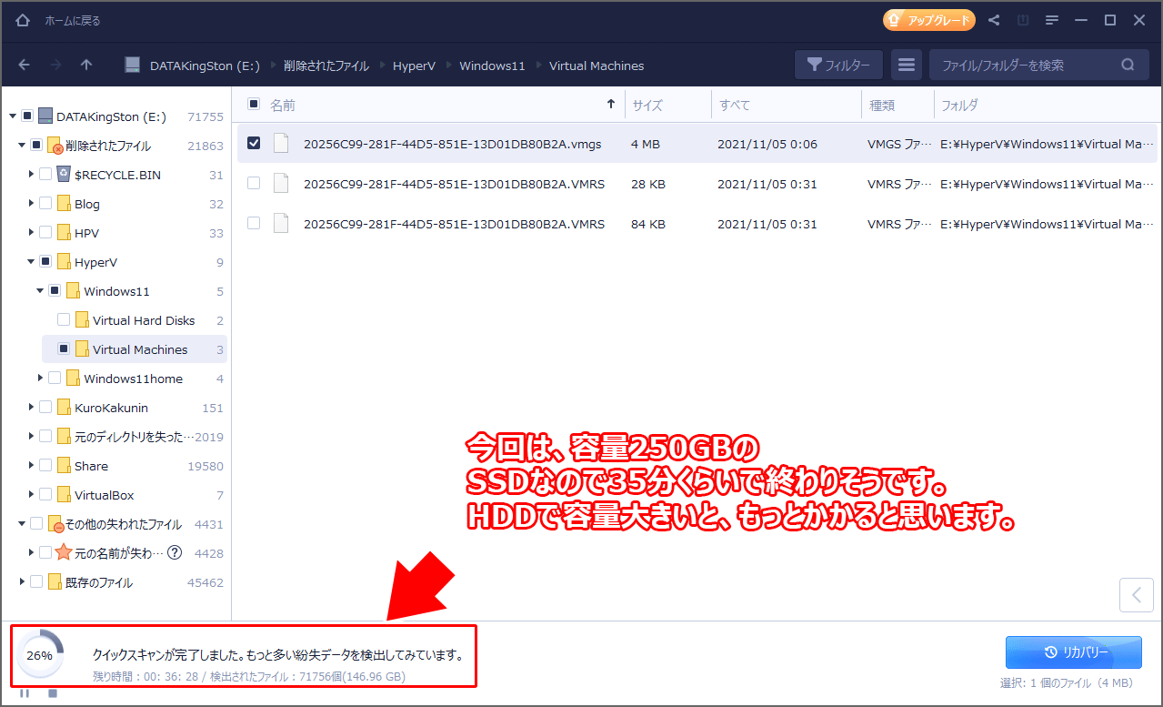
Task: Click the VirtualBox folder icon
Action: (x=64, y=494)
